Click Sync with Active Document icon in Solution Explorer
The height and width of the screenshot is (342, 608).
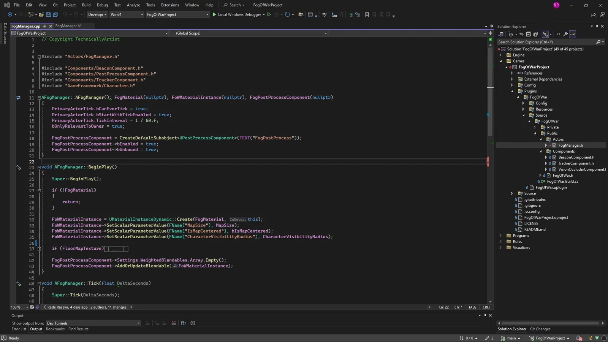click(x=521, y=34)
